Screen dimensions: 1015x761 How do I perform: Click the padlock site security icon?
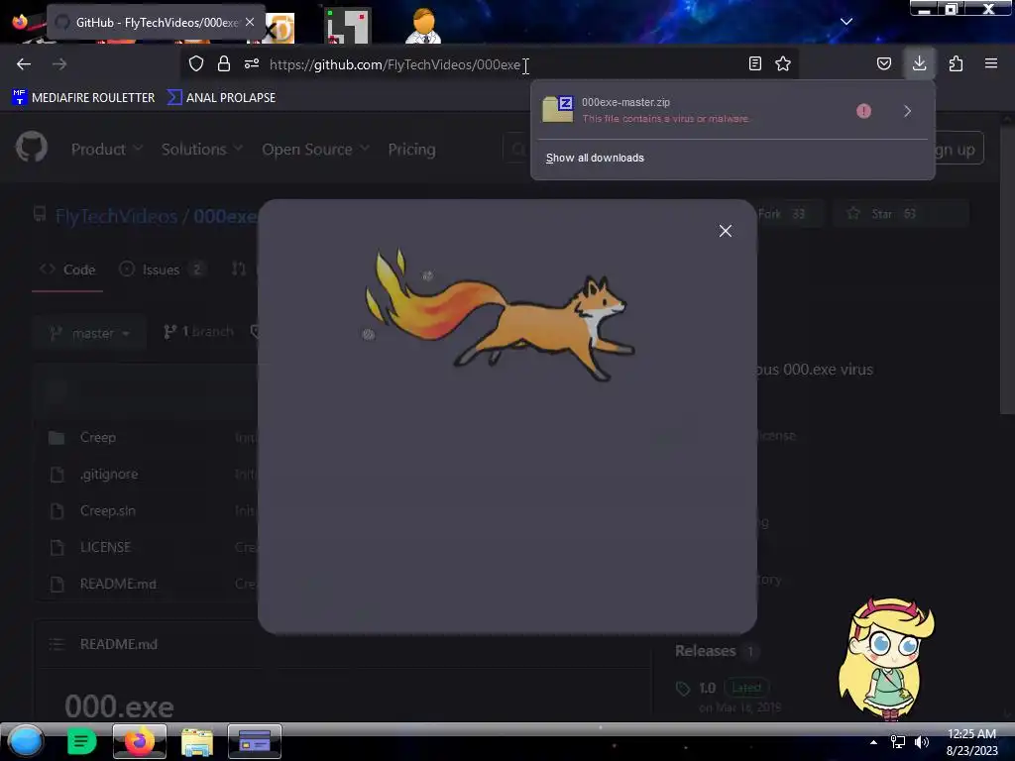tap(224, 64)
